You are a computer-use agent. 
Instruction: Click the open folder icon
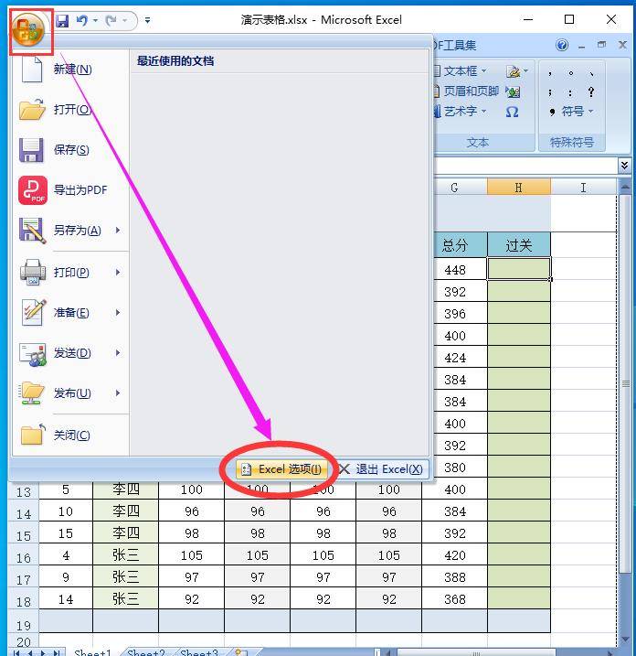click(x=32, y=110)
